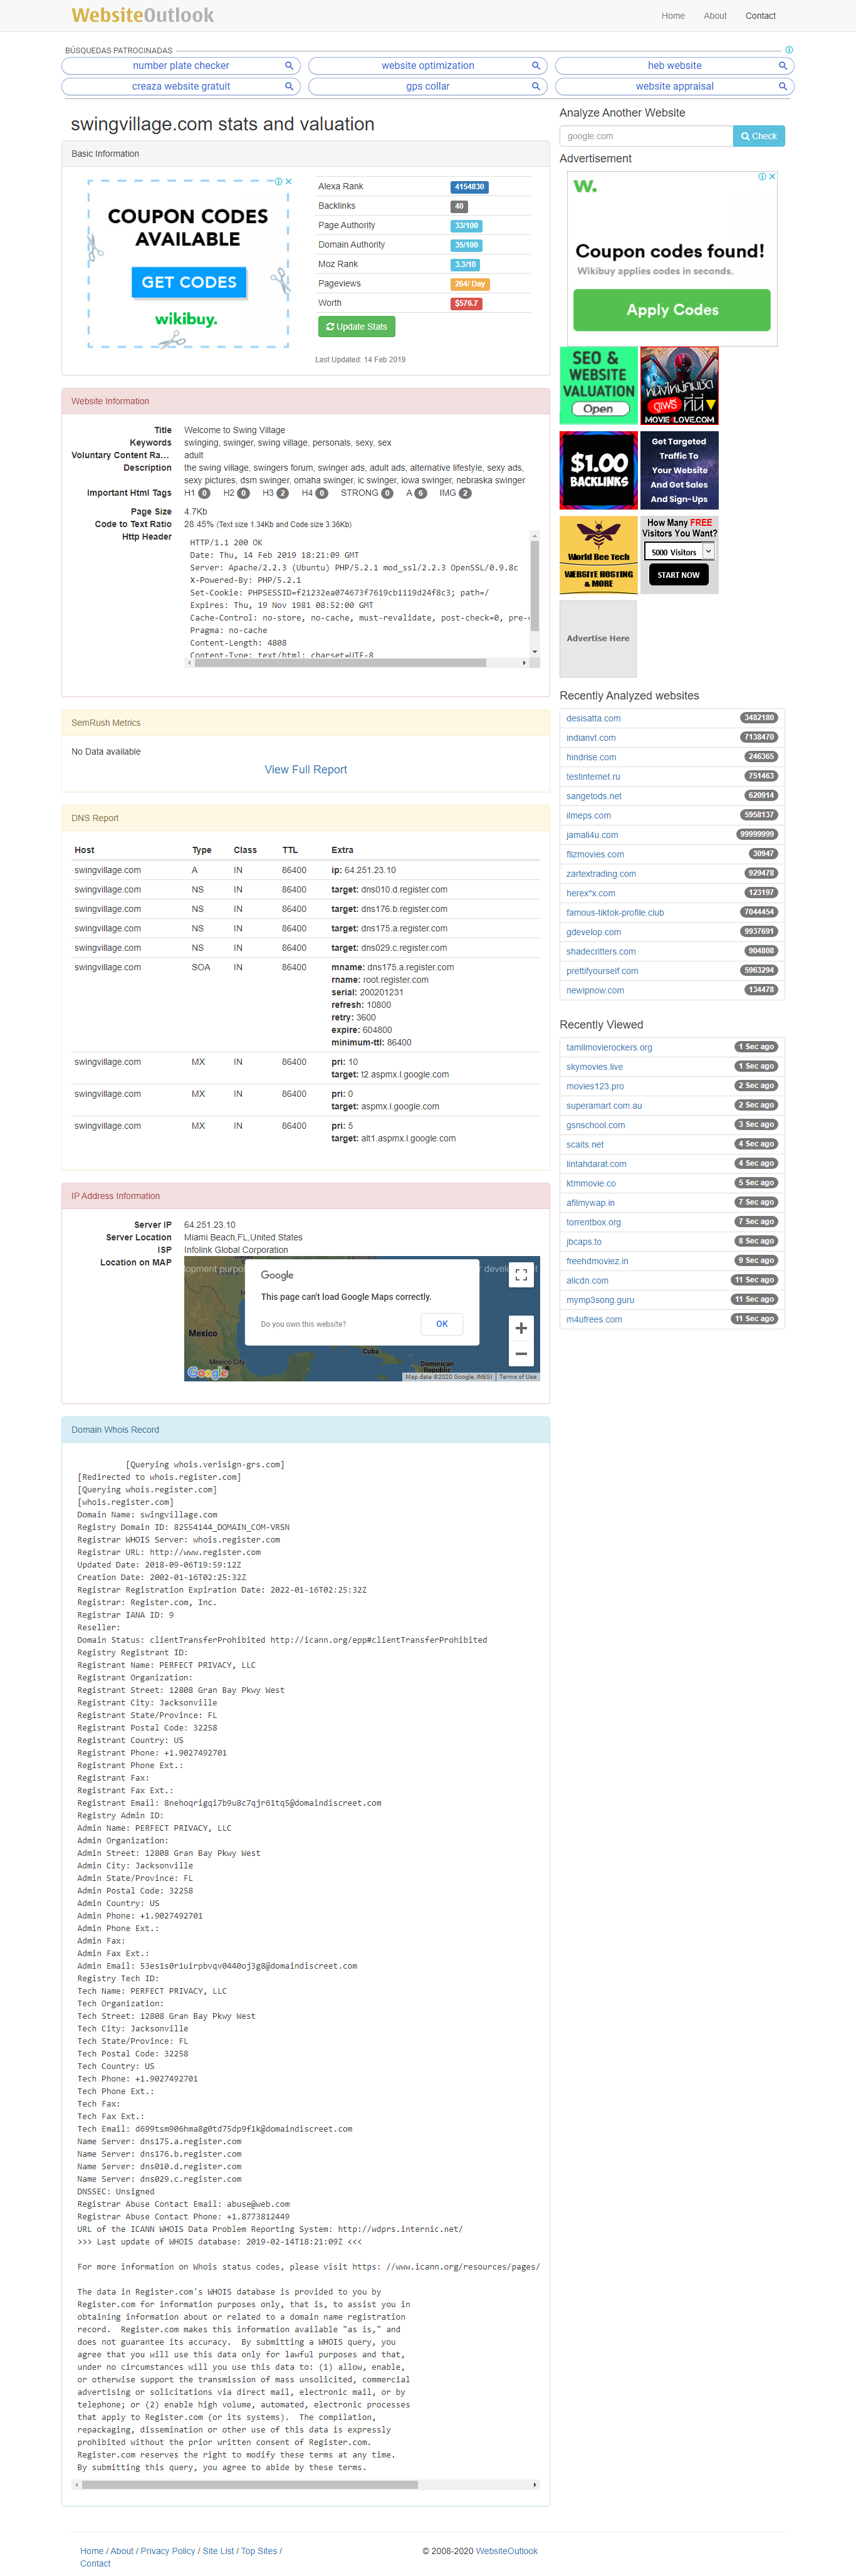Zoom in on the location map

click(x=521, y=1328)
